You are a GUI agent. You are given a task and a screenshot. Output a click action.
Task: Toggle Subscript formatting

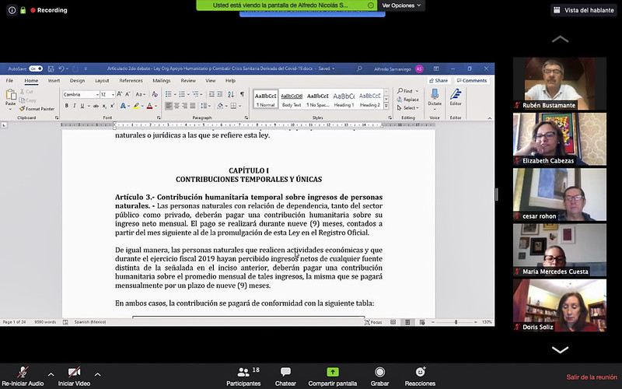(104, 106)
